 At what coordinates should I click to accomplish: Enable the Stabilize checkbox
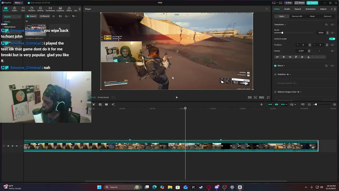(275, 75)
